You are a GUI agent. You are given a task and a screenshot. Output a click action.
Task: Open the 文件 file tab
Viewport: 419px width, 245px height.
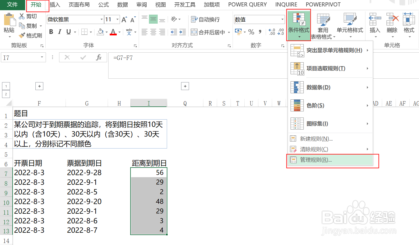(x=12, y=5)
